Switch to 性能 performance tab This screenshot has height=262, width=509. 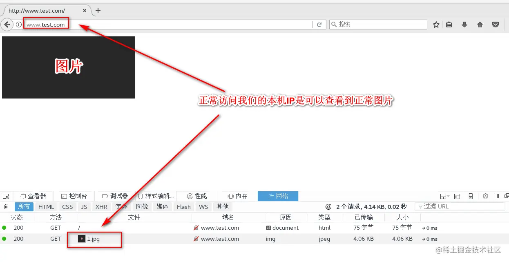pos(196,196)
